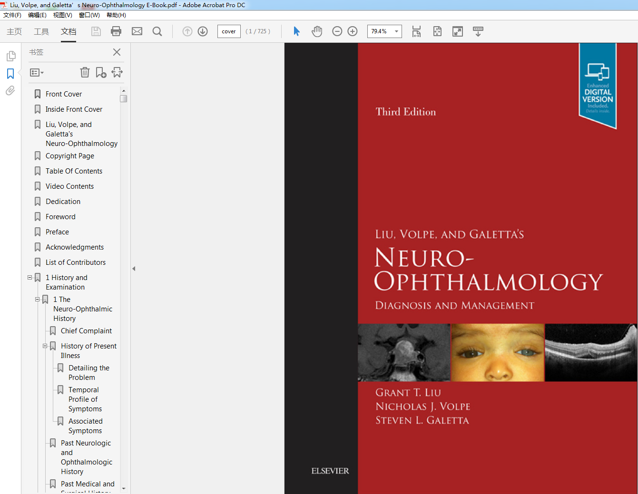The height and width of the screenshot is (494, 638).
Task: Click the Save file icon
Action: pyautogui.click(x=96, y=31)
